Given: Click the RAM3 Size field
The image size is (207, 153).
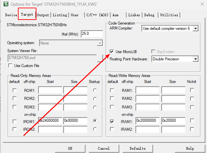Looking at the screenshot, I should pyautogui.click(x=174, y=107).
